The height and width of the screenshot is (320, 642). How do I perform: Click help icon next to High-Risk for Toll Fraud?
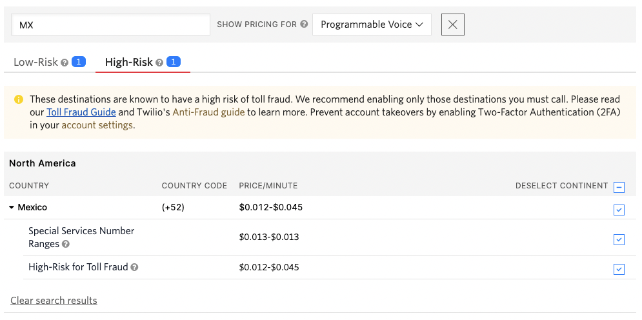135,267
